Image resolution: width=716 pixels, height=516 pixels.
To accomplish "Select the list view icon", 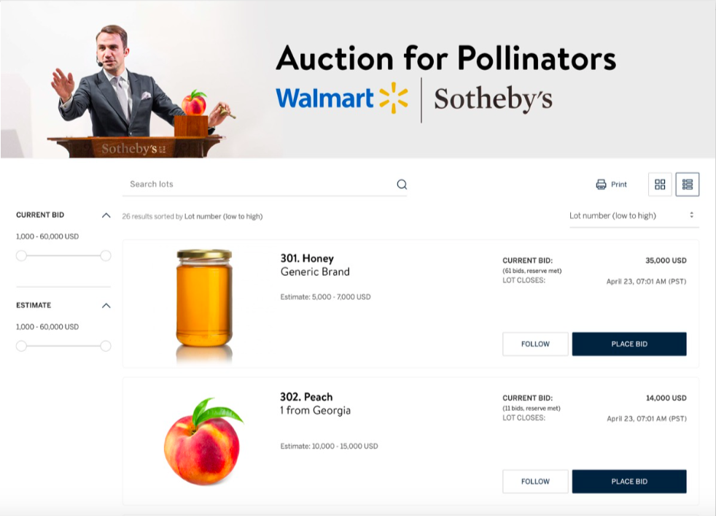I will click(x=688, y=184).
